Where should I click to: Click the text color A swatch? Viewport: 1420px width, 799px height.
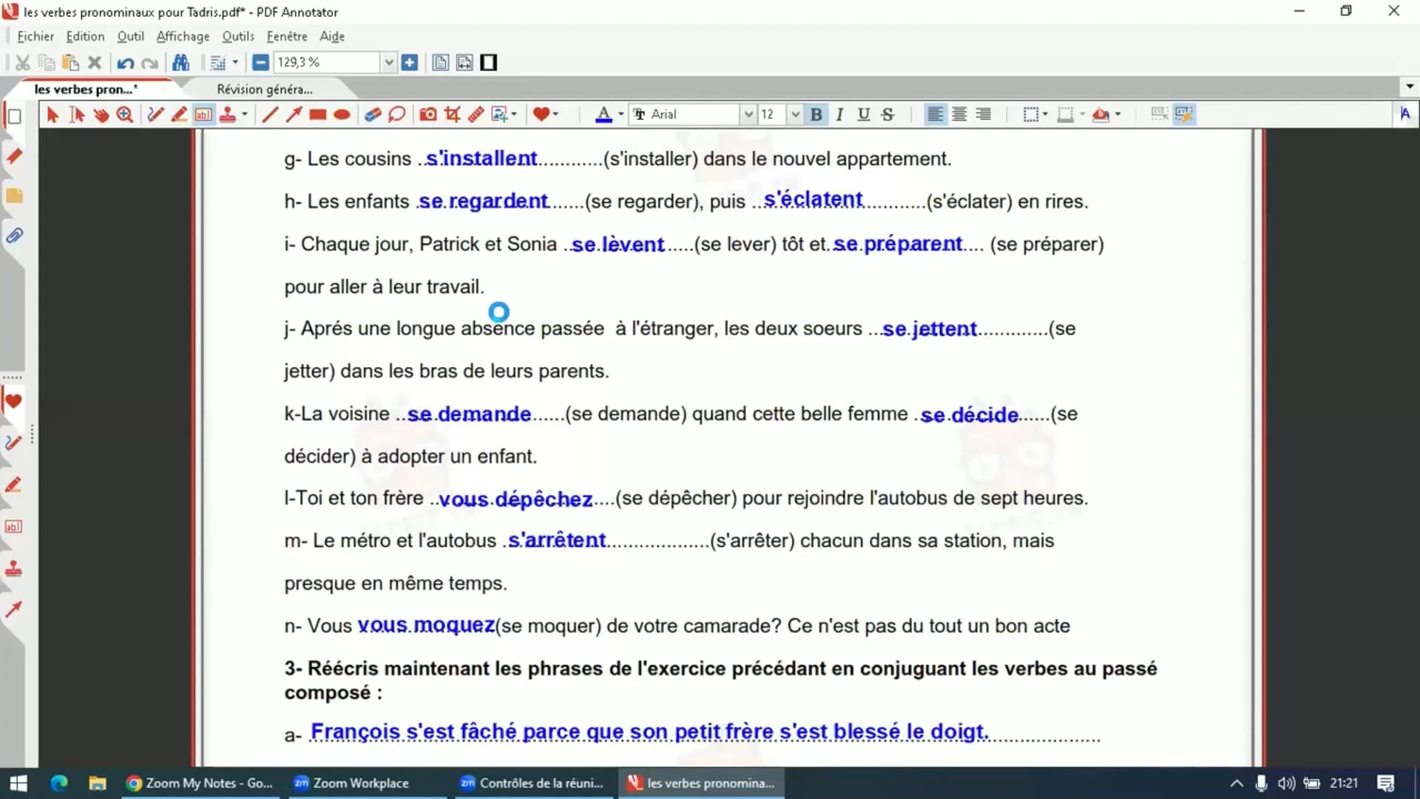pos(603,114)
